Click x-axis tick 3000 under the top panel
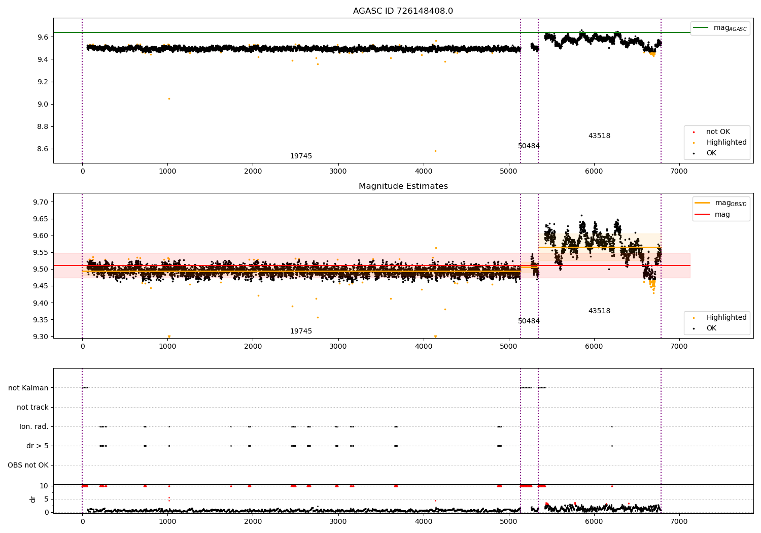The height and width of the screenshot is (533, 761). [338, 172]
